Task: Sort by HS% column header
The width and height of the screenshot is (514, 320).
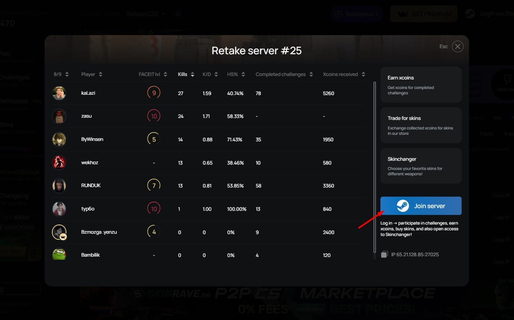Action: click(236, 74)
